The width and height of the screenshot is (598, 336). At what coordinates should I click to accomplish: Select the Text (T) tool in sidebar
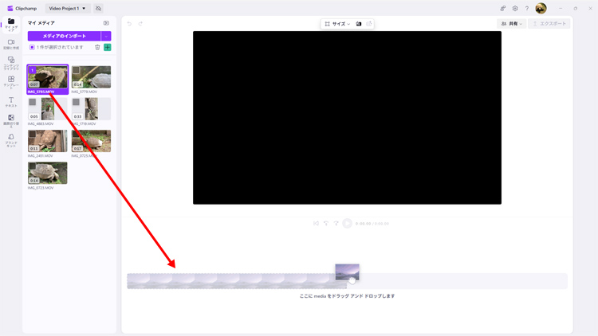coord(11,102)
